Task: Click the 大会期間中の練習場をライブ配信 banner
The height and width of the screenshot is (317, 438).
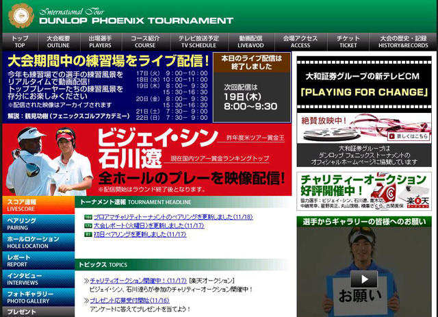Action: point(107,87)
